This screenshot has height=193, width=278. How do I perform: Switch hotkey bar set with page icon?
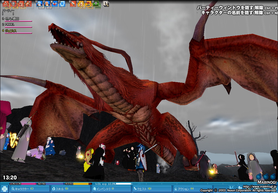pos(106,4)
